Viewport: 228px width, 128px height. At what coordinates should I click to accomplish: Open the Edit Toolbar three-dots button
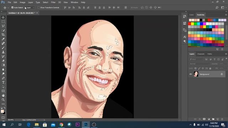pos(3,104)
